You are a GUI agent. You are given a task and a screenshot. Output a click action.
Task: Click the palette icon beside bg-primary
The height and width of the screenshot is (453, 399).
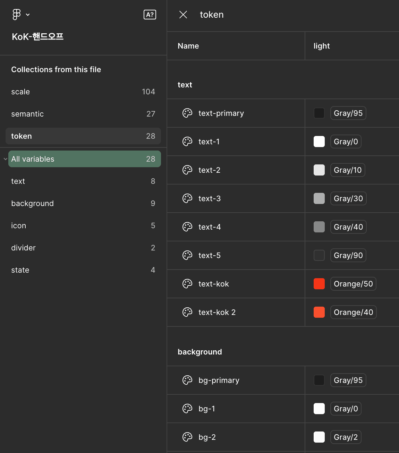(187, 380)
